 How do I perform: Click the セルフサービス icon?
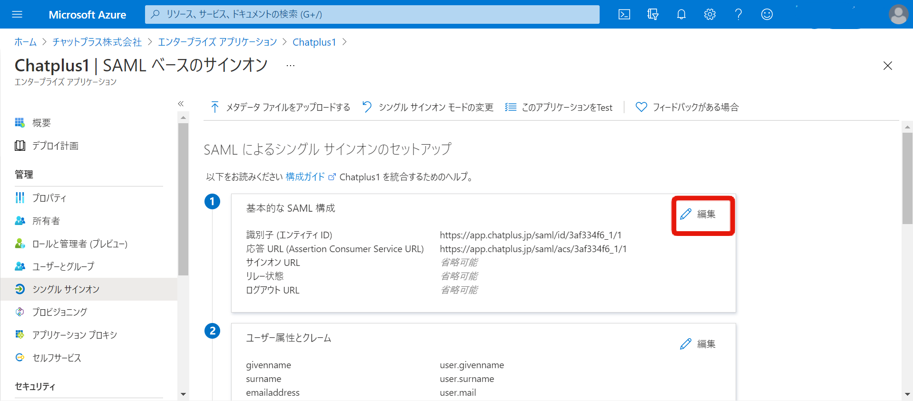(19, 358)
